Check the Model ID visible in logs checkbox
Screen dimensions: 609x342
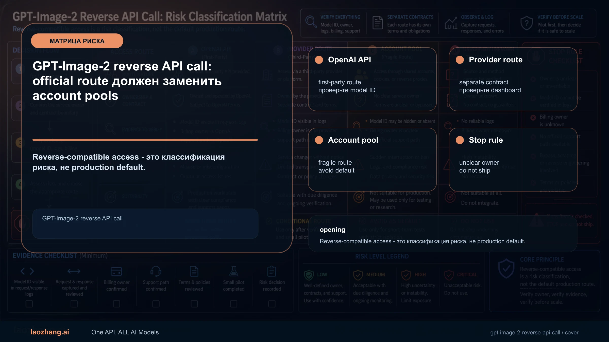pos(29,304)
